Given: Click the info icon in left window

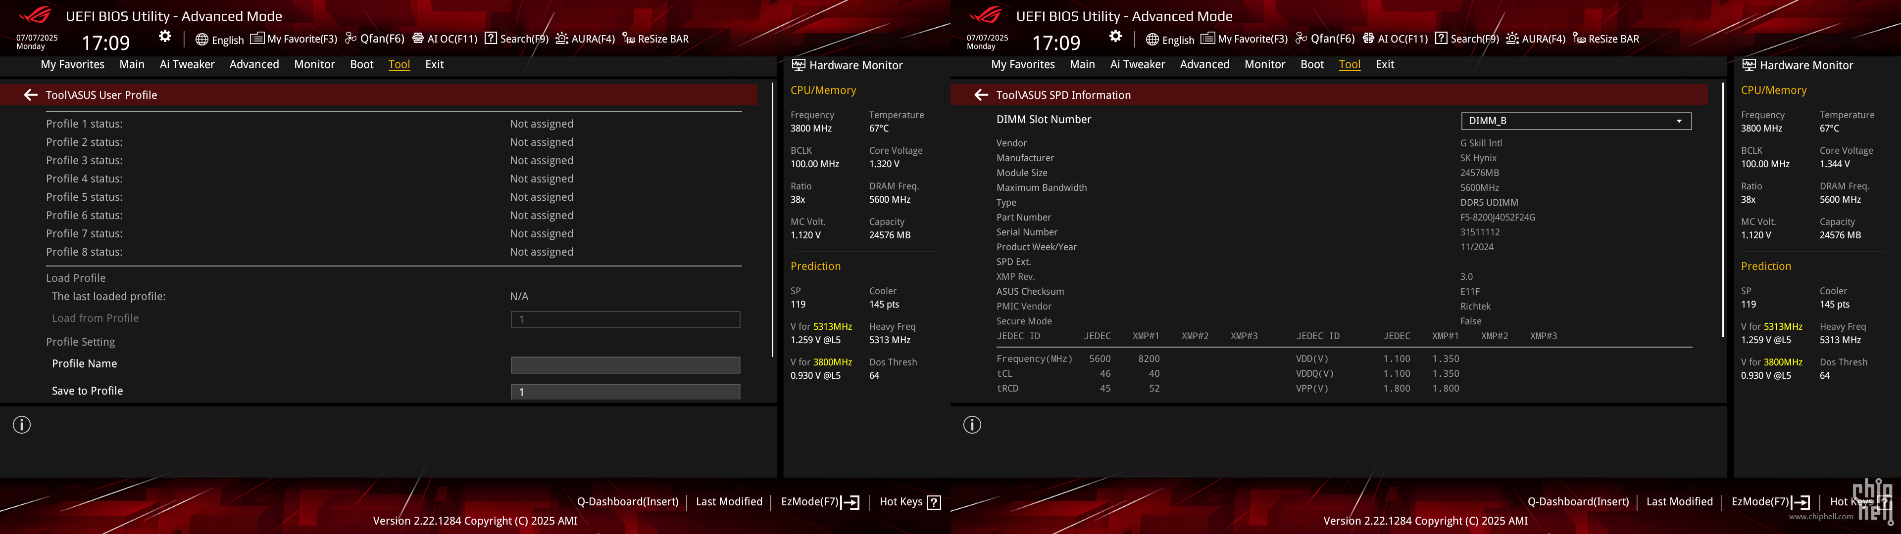Looking at the screenshot, I should (x=22, y=425).
